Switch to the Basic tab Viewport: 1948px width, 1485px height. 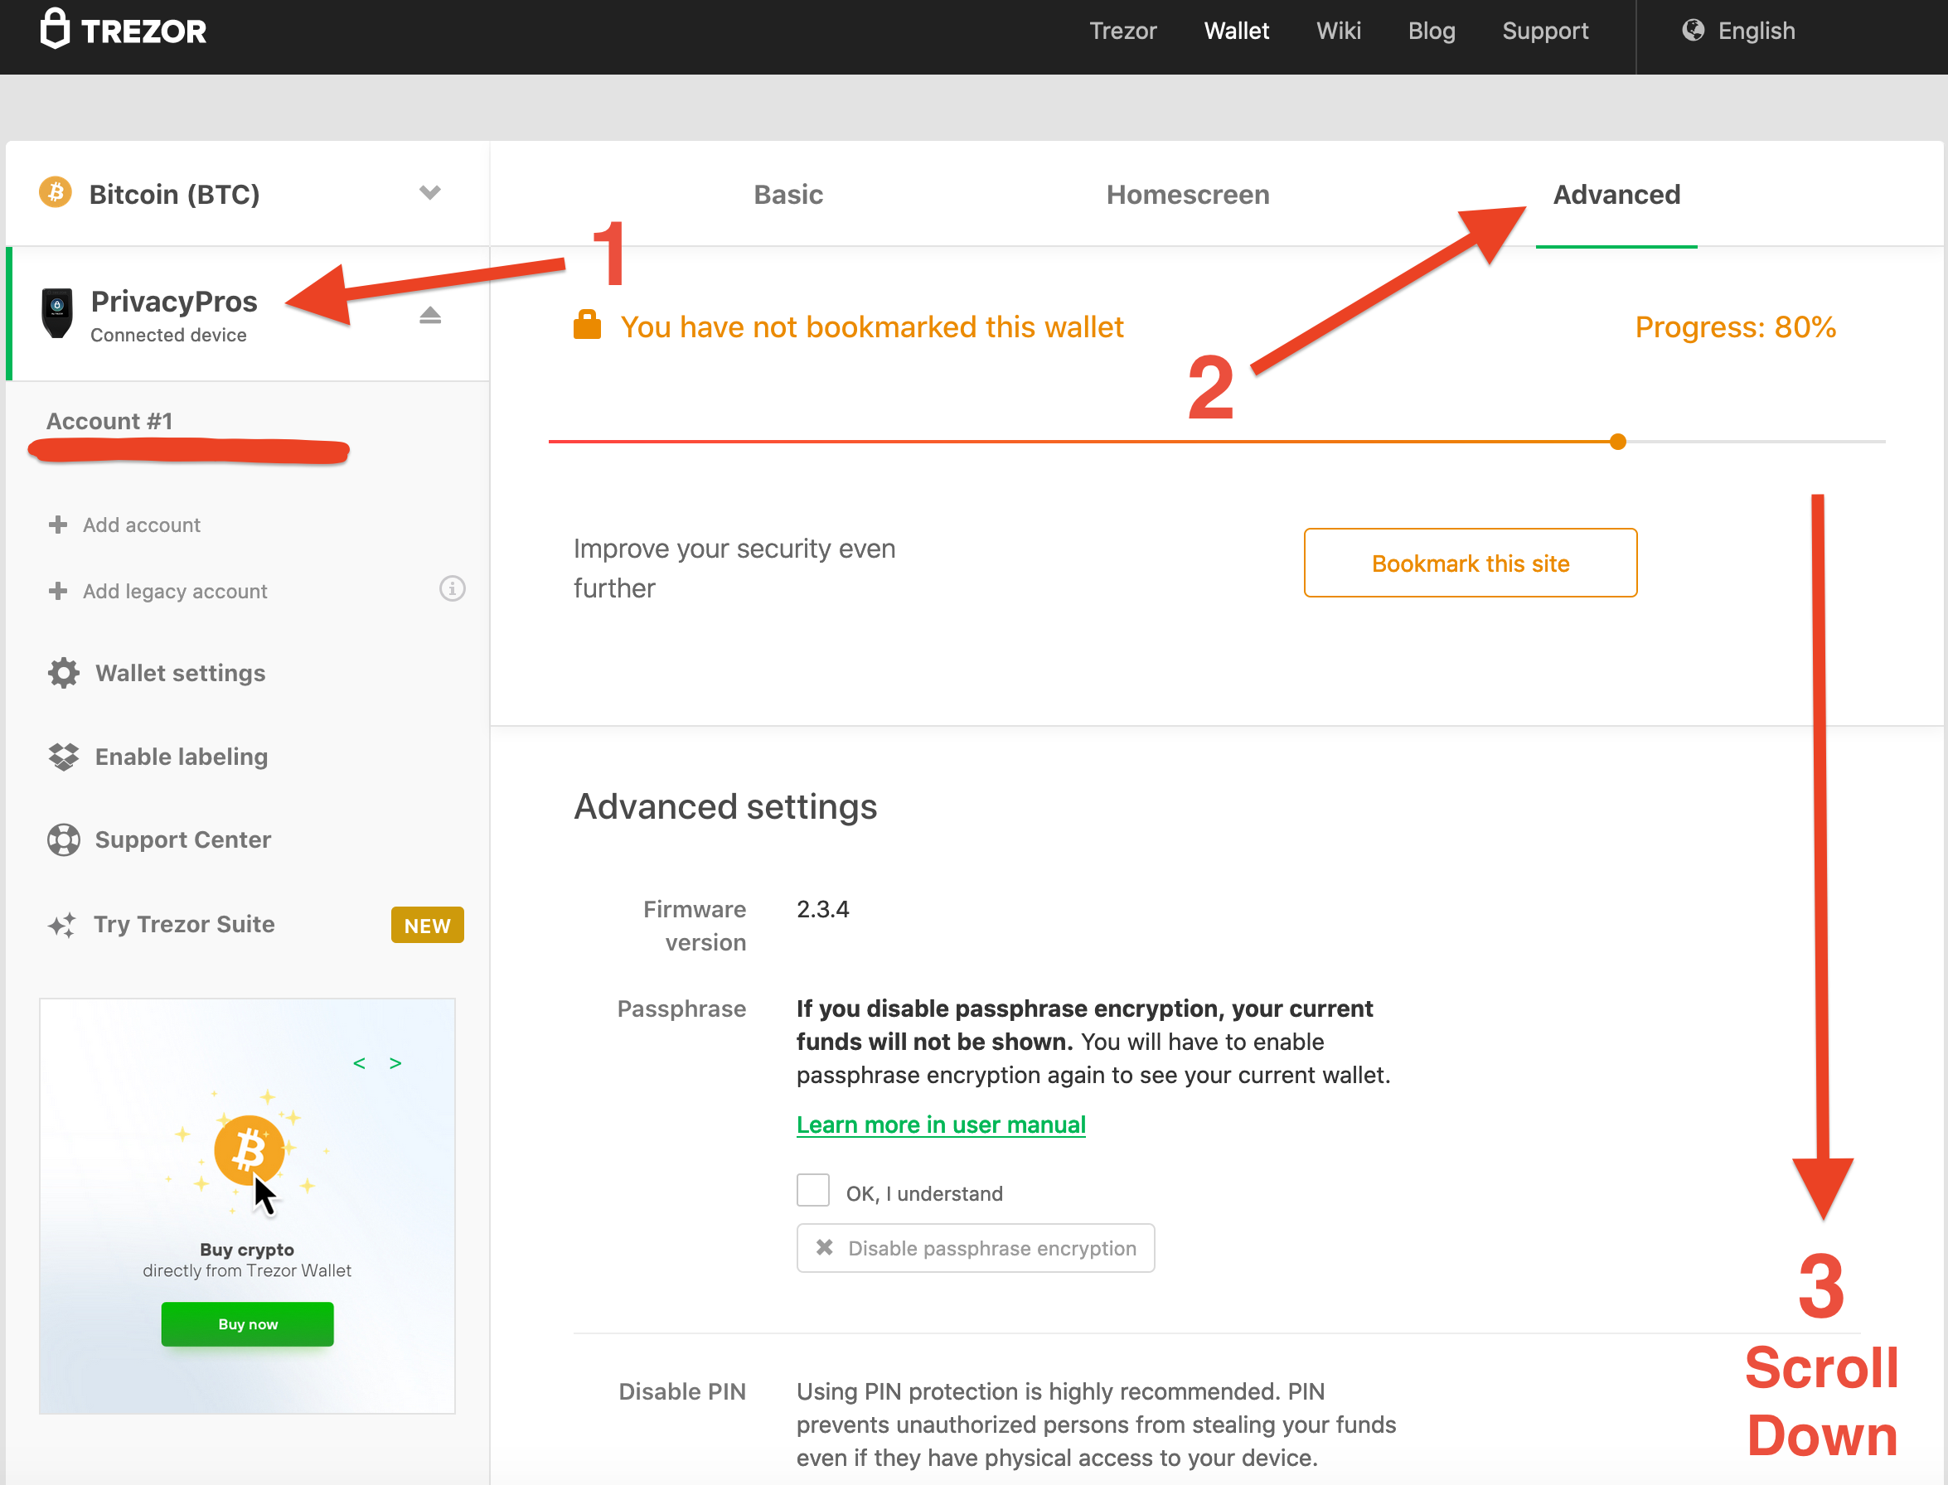point(787,195)
